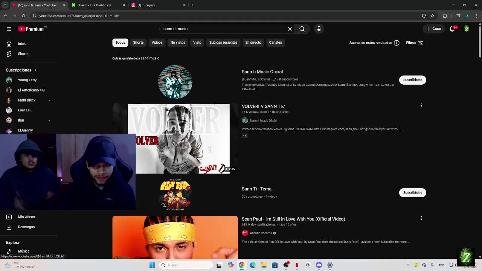Bookmark this page with the star

432,16
